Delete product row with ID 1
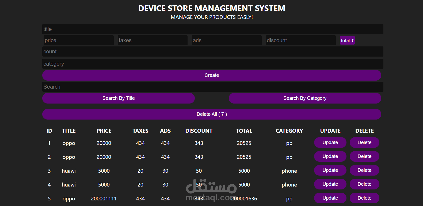Image resolution: width=423 pixels, height=206 pixels. (x=364, y=142)
